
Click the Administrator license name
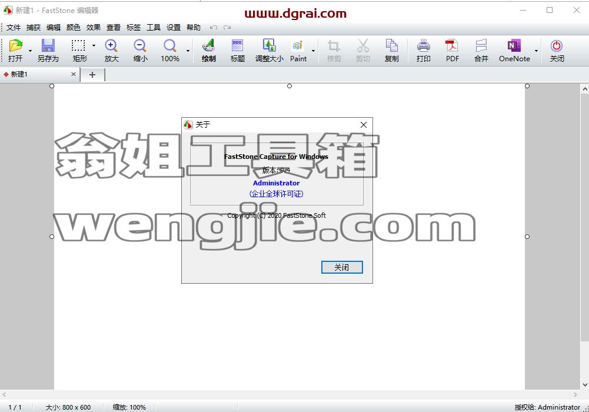pyautogui.click(x=276, y=183)
